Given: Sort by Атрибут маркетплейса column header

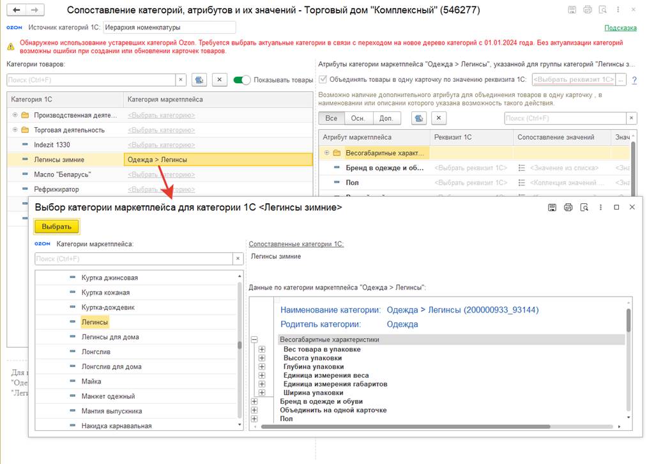Looking at the screenshot, I should [374, 137].
